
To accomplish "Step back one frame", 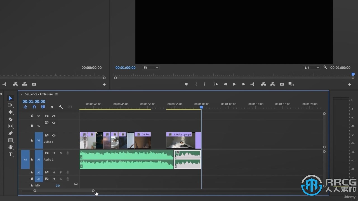I will [225, 84].
